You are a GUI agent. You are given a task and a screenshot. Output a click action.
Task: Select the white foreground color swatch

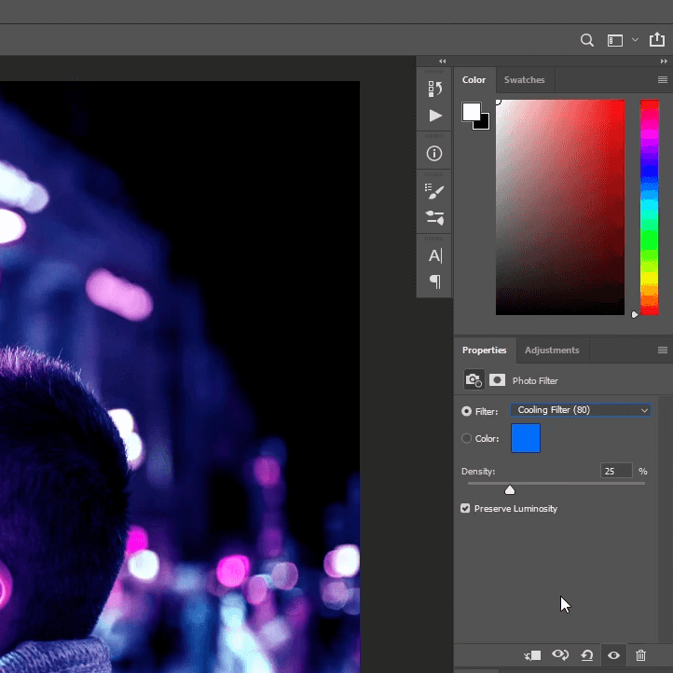click(x=471, y=112)
